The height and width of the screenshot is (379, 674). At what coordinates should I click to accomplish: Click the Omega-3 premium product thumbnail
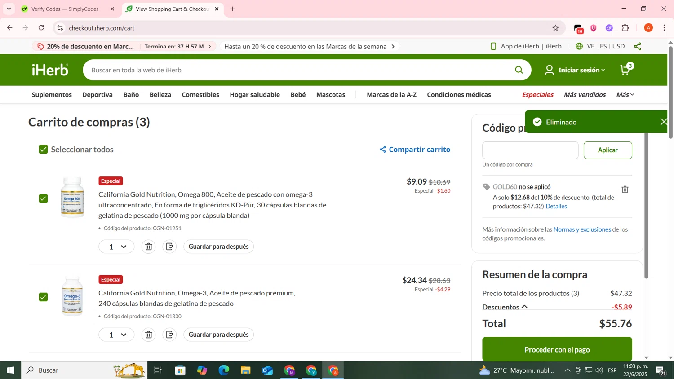click(x=72, y=297)
